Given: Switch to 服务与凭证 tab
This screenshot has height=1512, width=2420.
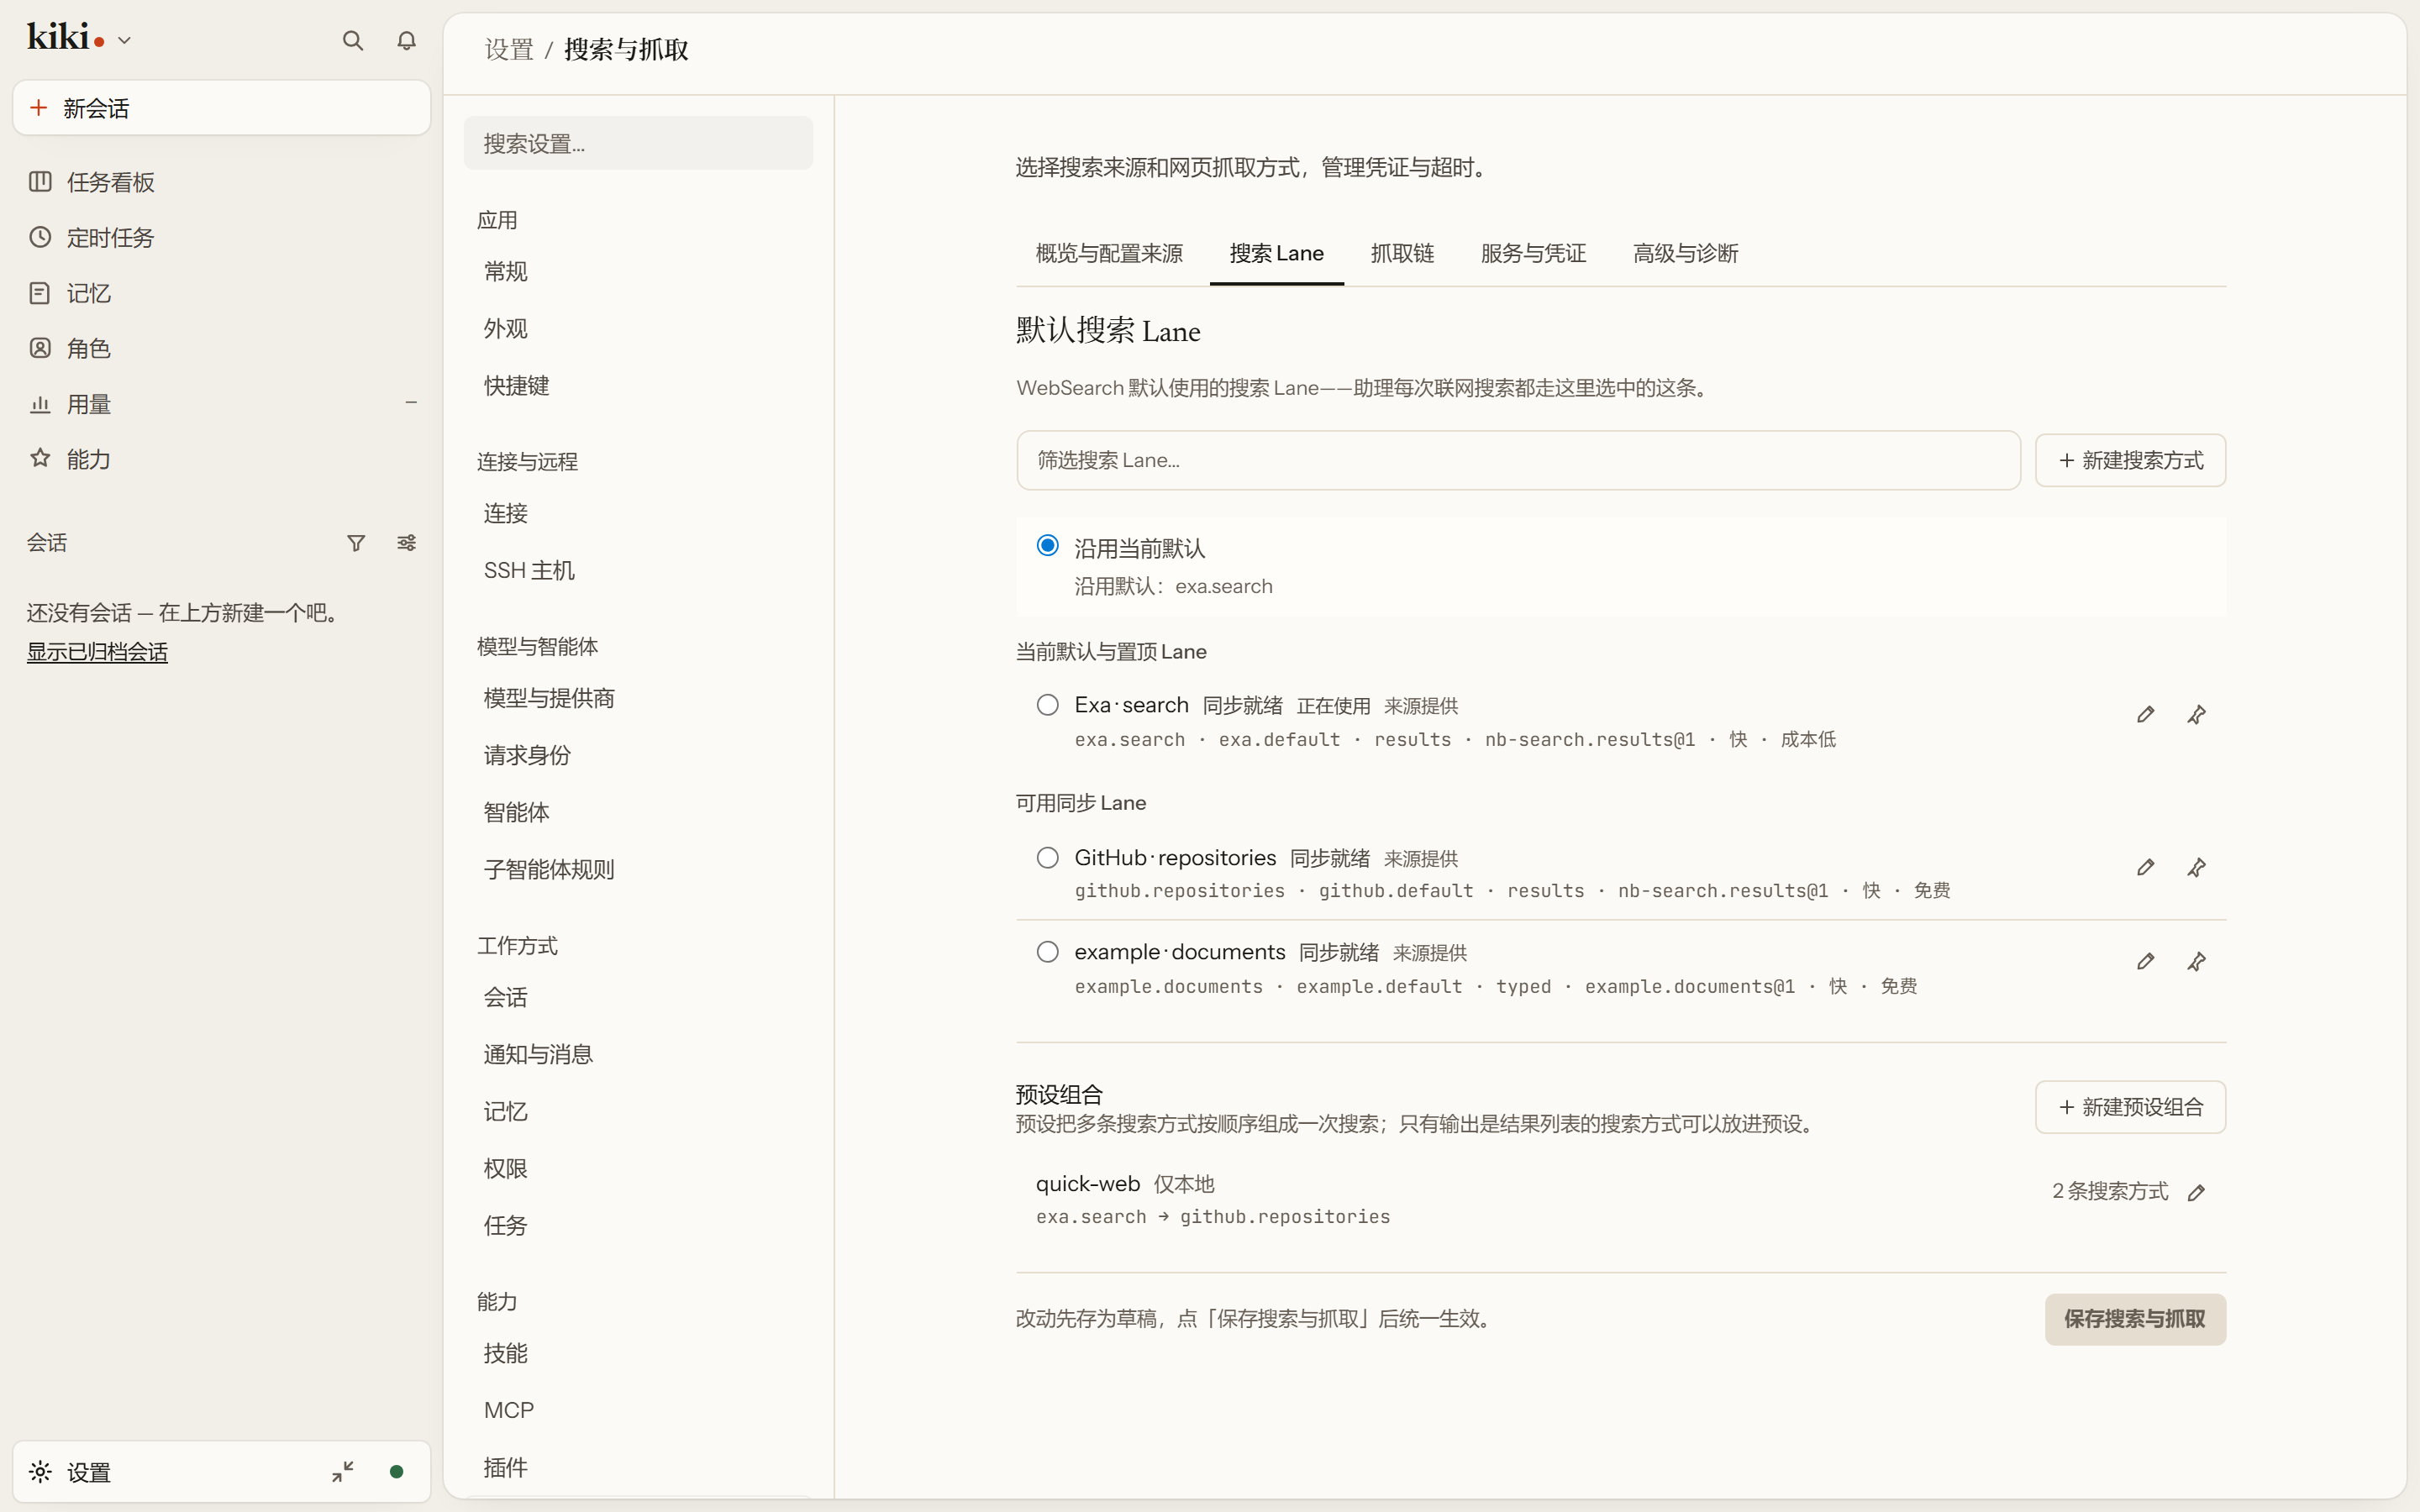Looking at the screenshot, I should (1533, 254).
